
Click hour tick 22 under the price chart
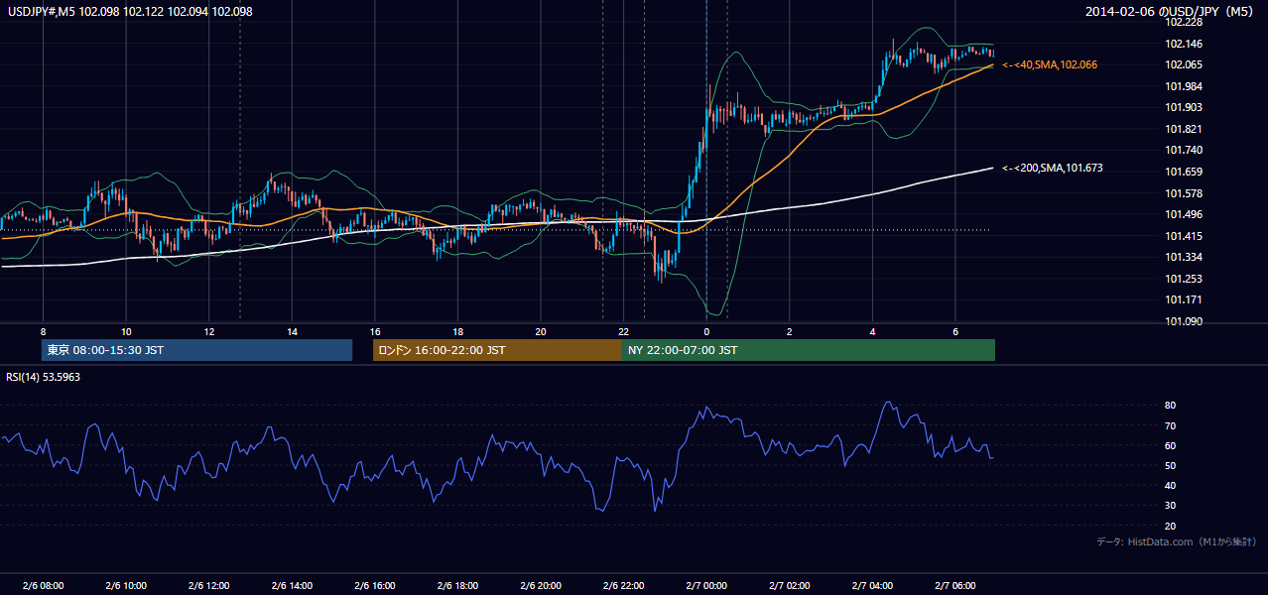623,332
